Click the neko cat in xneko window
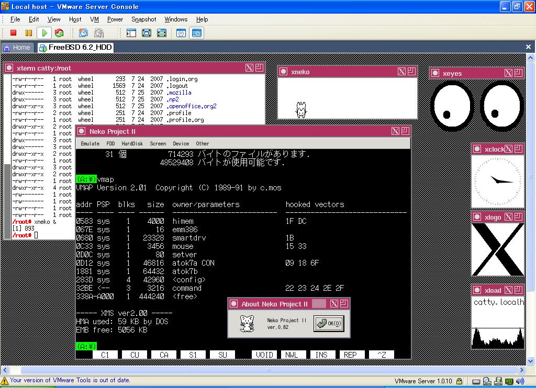Image resolution: width=536 pixels, height=388 pixels. 301,110
